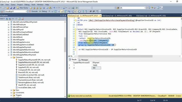This screenshot has height=102, width=182.
Task: Expand the Keys folder
Action: [11, 90]
